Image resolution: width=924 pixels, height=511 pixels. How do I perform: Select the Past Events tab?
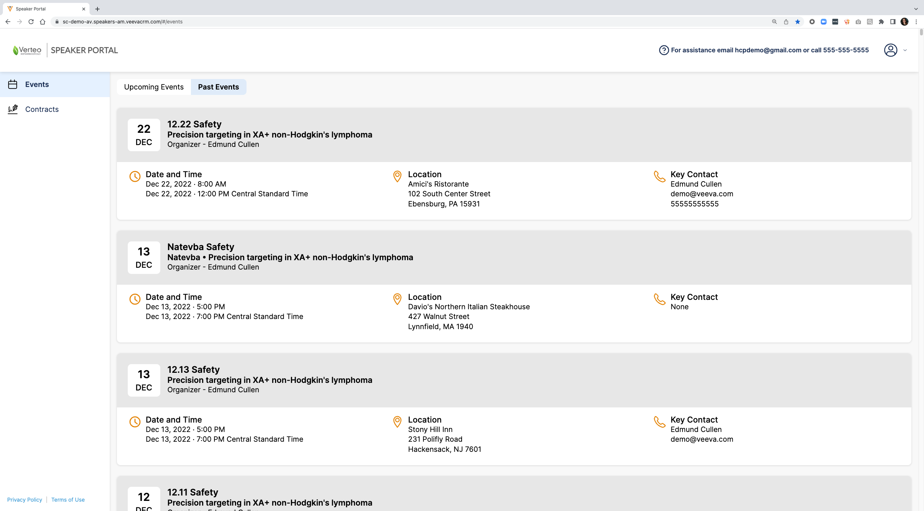(218, 87)
